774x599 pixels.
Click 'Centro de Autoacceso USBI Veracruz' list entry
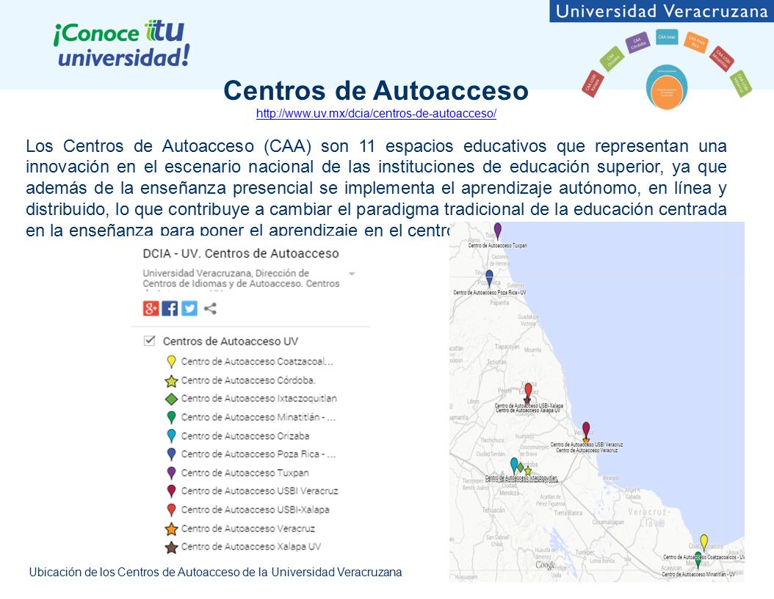[x=260, y=491]
